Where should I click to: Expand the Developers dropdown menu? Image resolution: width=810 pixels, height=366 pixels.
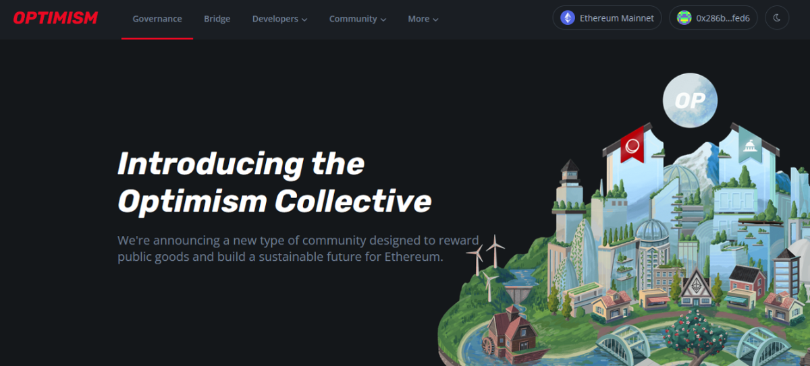[x=279, y=19]
